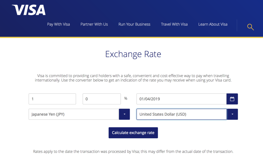Open the search magnifier icon
263x158 pixels.
[250, 27]
